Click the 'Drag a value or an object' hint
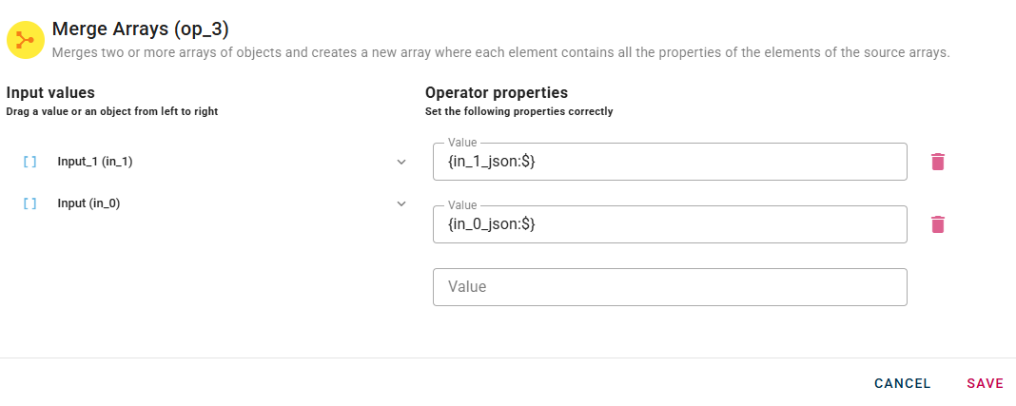 111,111
